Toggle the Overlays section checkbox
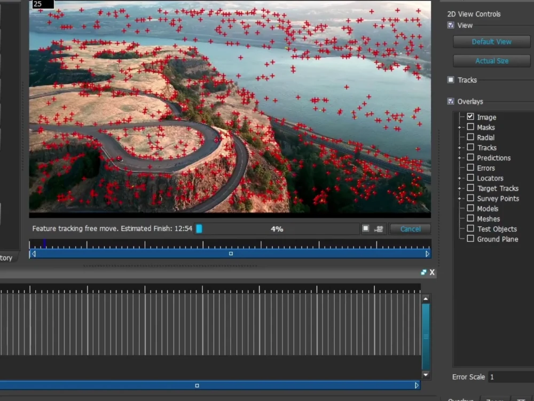 tap(451, 101)
